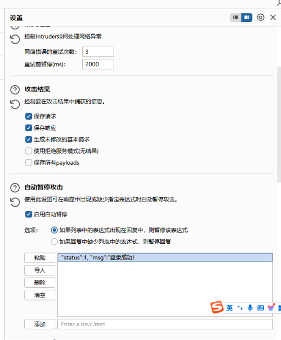The image size is (281, 340).
Task: Click the 清空 button
Action: point(40,295)
